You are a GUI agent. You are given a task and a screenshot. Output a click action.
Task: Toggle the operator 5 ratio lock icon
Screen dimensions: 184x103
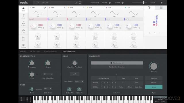click(120, 28)
